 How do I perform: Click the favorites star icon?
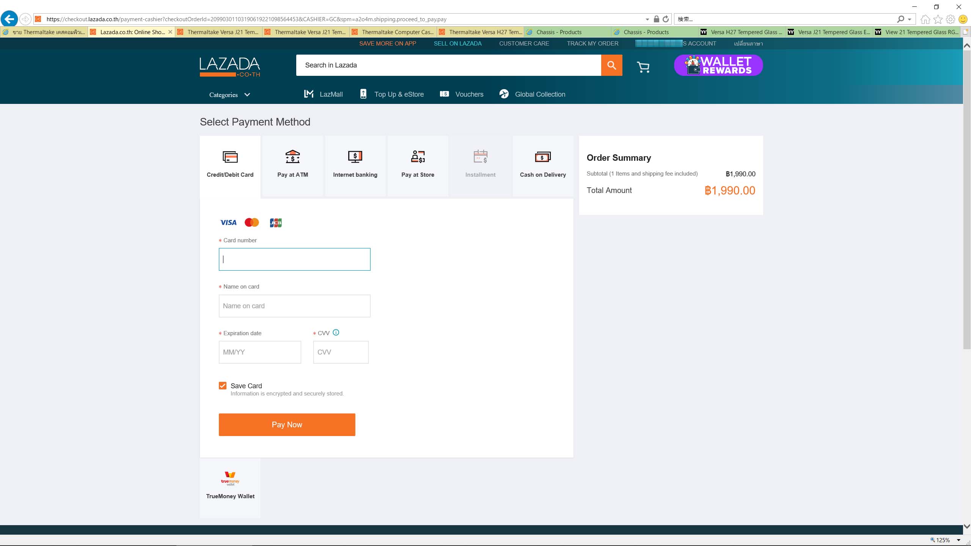click(938, 19)
